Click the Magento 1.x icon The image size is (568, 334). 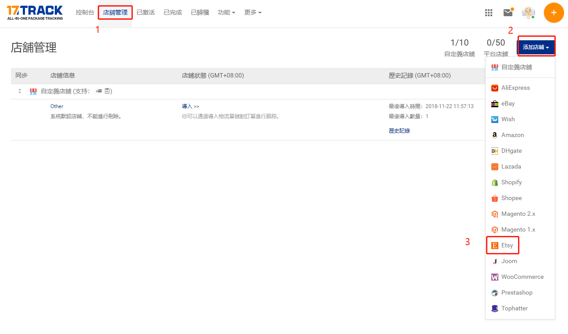pos(495,229)
